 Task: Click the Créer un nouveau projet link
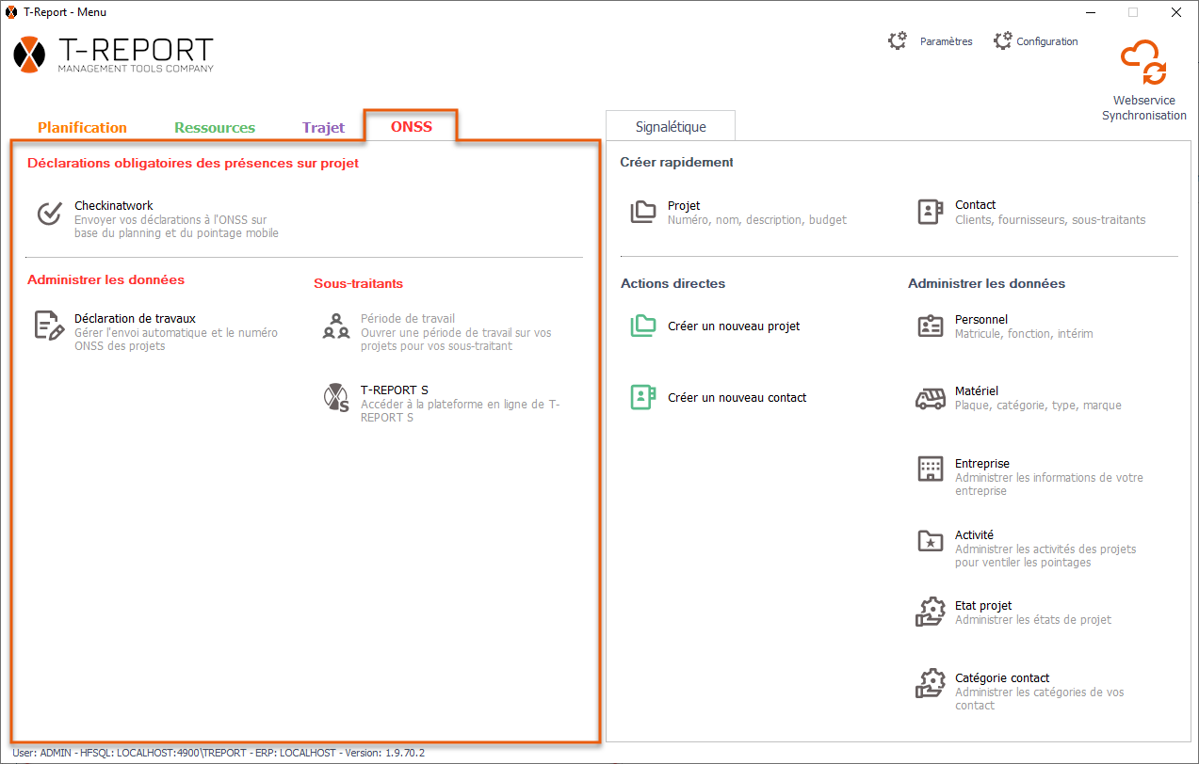[x=734, y=326]
